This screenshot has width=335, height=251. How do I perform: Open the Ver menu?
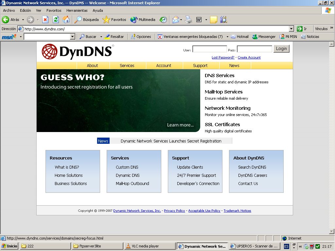pos(39,10)
